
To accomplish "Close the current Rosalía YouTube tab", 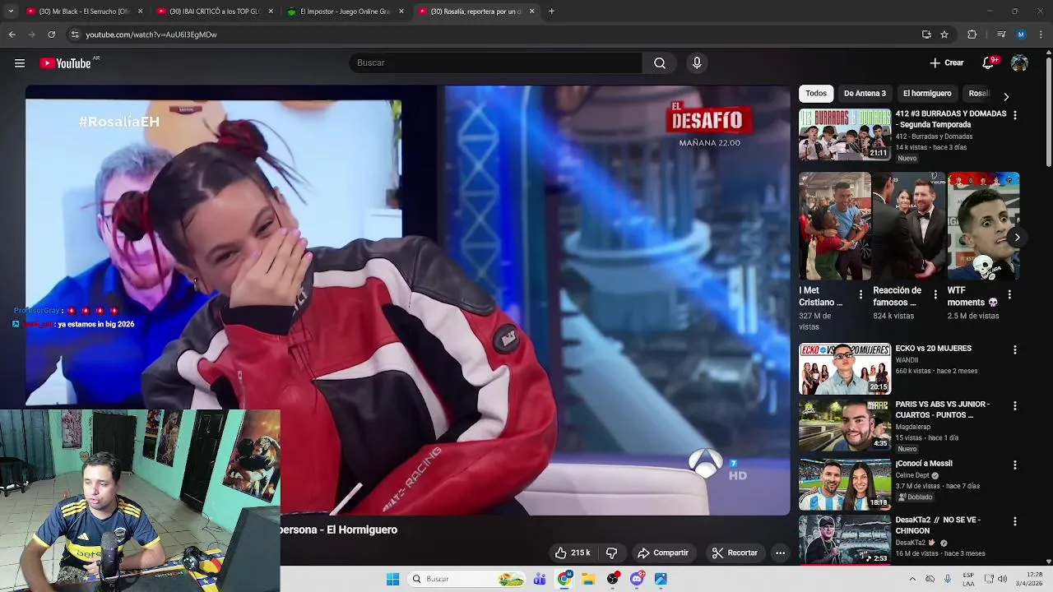I will (x=531, y=12).
